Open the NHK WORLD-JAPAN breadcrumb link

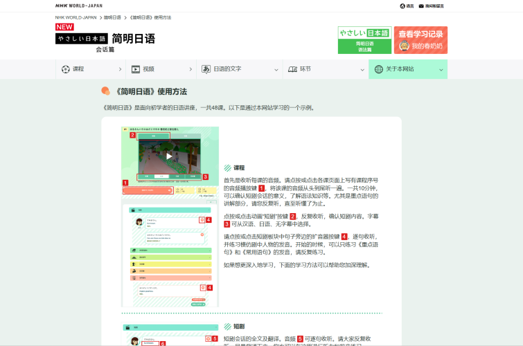coord(76,18)
